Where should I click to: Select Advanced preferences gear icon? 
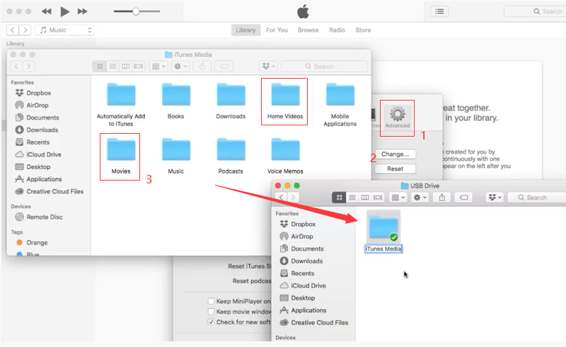click(398, 118)
